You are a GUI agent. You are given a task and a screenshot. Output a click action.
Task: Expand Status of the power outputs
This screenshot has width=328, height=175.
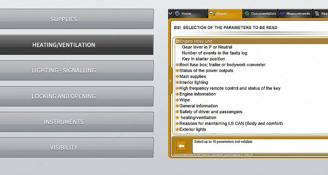pos(177,71)
